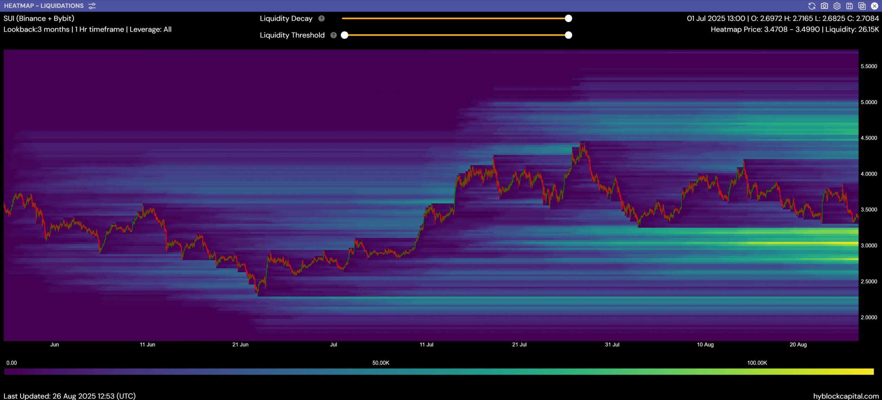Viewport: 882px width, 400px height.
Task: Click the 5.0000 price axis label
Action: (x=869, y=102)
